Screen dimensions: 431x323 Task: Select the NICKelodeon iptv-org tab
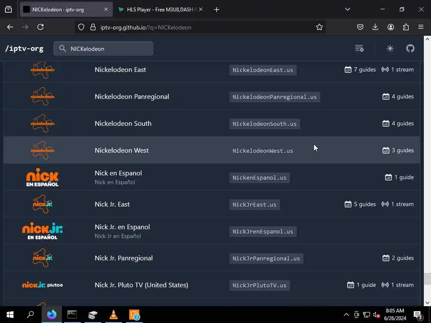(x=66, y=10)
